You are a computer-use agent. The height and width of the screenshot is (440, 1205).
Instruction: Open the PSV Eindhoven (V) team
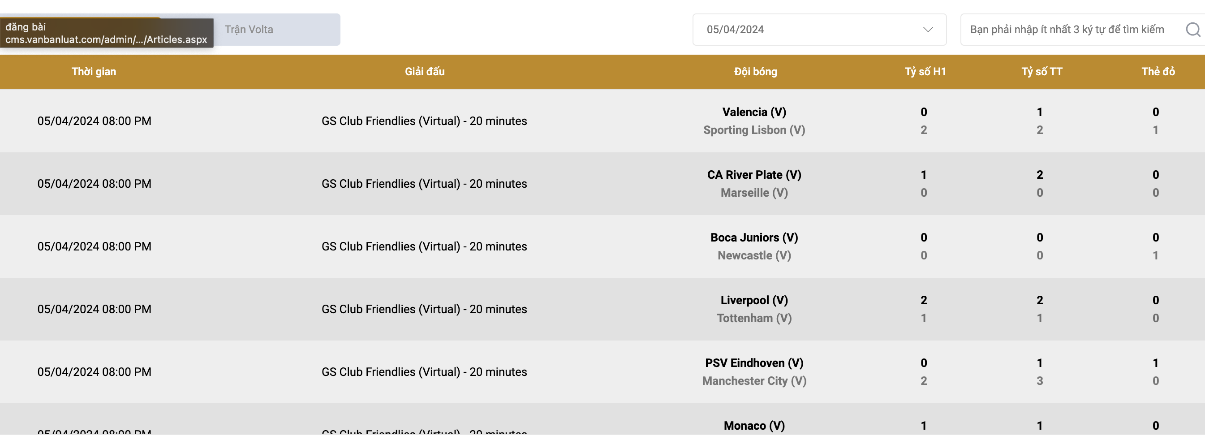click(754, 363)
